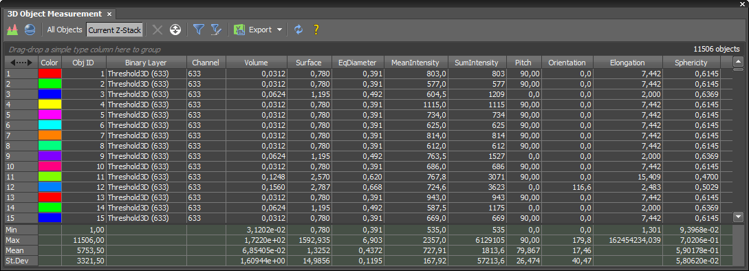Click the yellow color swatch of object 4
Viewport: 749px width, 271px height.
click(50, 105)
